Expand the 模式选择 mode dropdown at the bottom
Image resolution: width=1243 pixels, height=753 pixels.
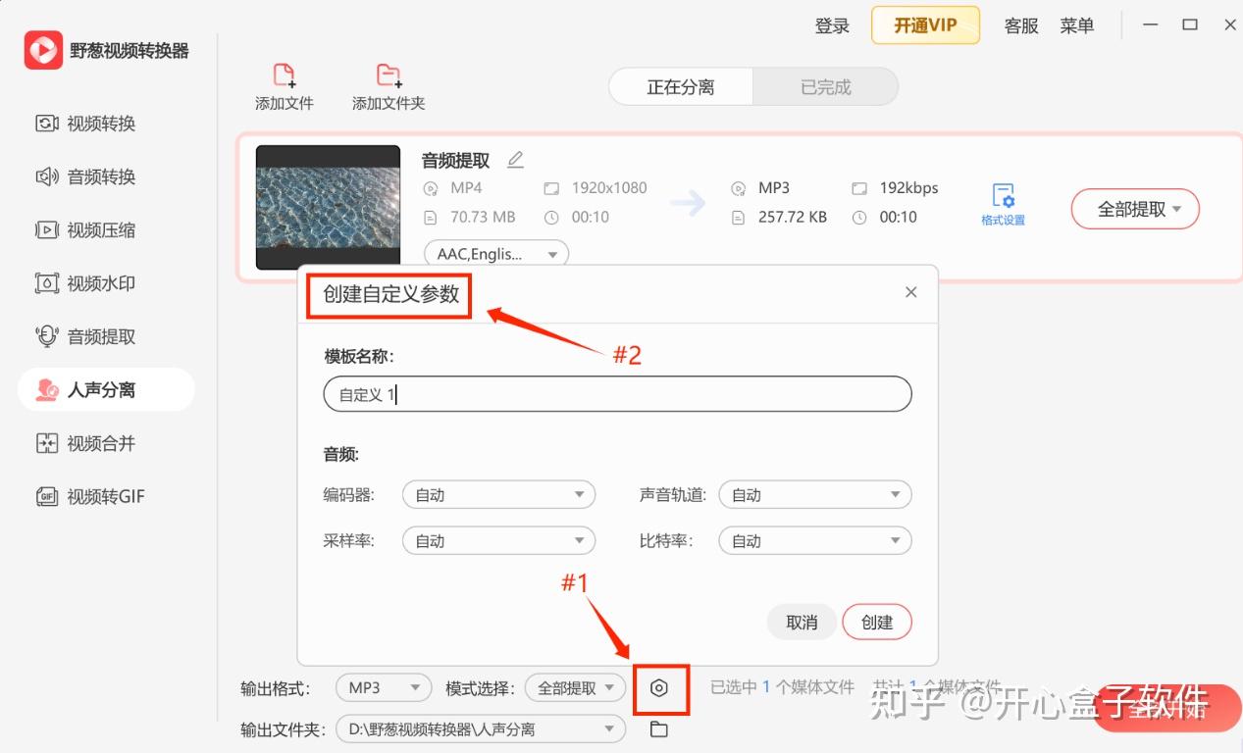click(x=575, y=688)
